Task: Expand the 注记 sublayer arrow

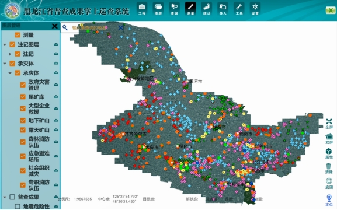Action: (x=10, y=54)
